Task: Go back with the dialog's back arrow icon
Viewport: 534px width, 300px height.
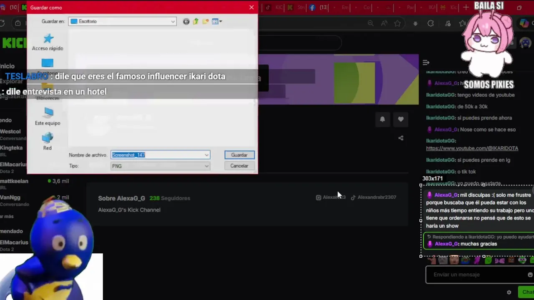Action: coord(186,21)
